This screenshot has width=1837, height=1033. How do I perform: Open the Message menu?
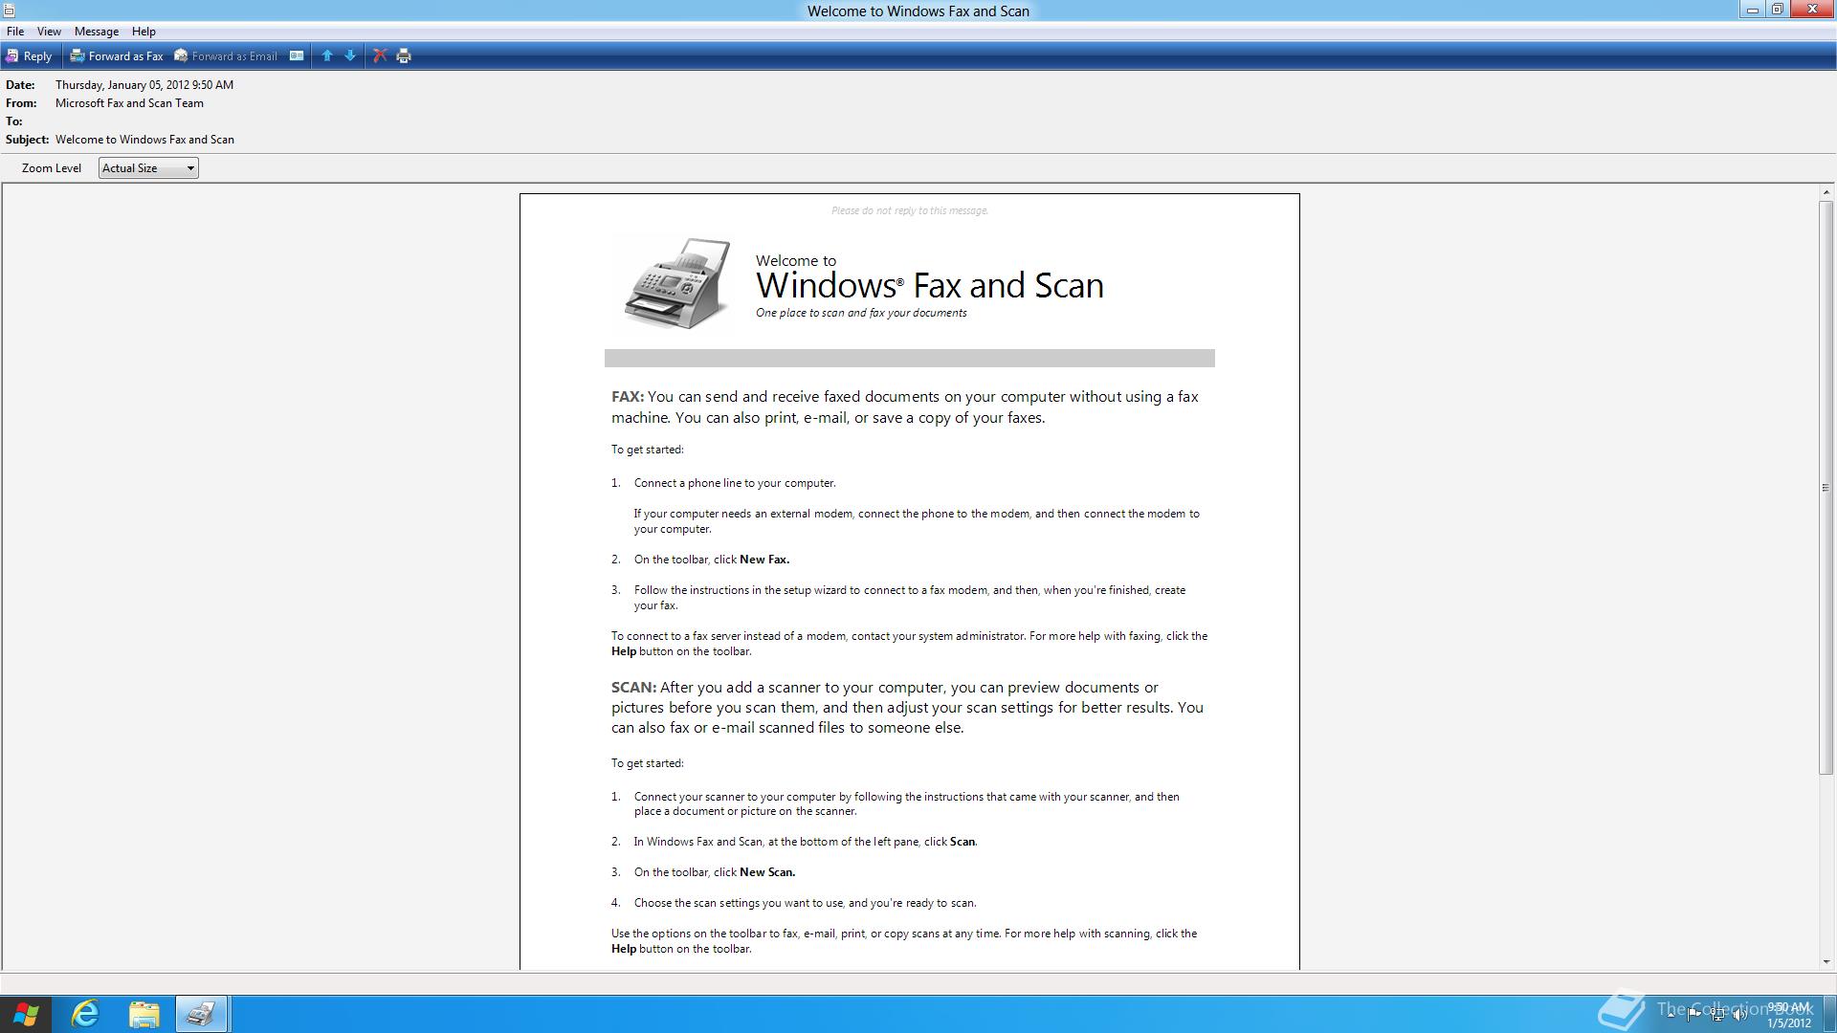coord(97,32)
